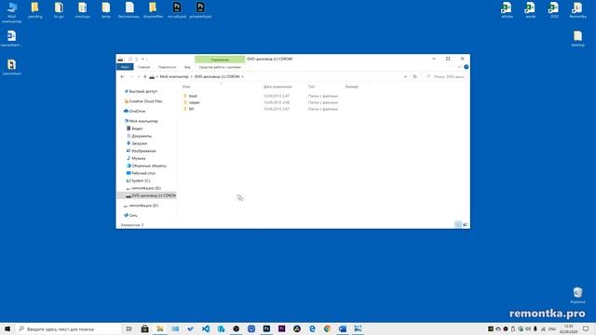596x335 pixels.
Task: Open the pending folder on desktop
Action: click(35, 10)
